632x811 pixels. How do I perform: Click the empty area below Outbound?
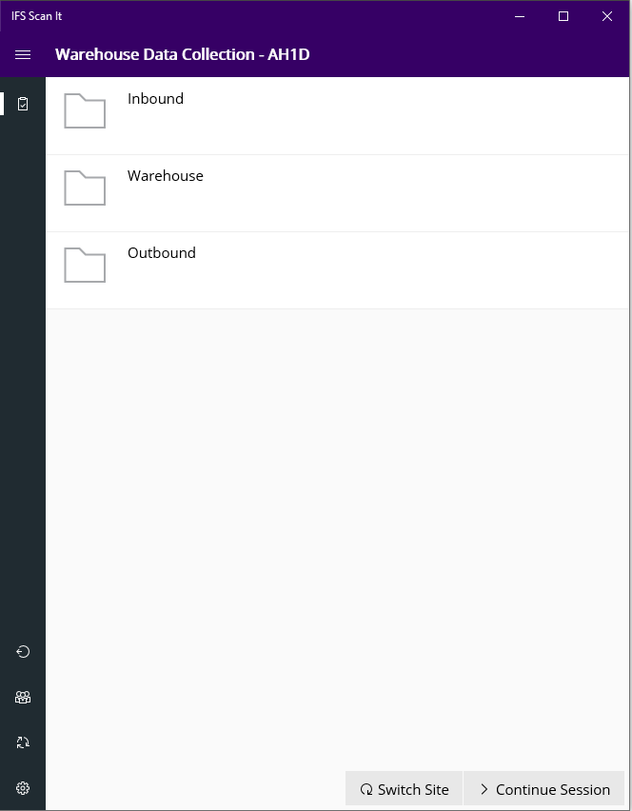[x=337, y=533]
